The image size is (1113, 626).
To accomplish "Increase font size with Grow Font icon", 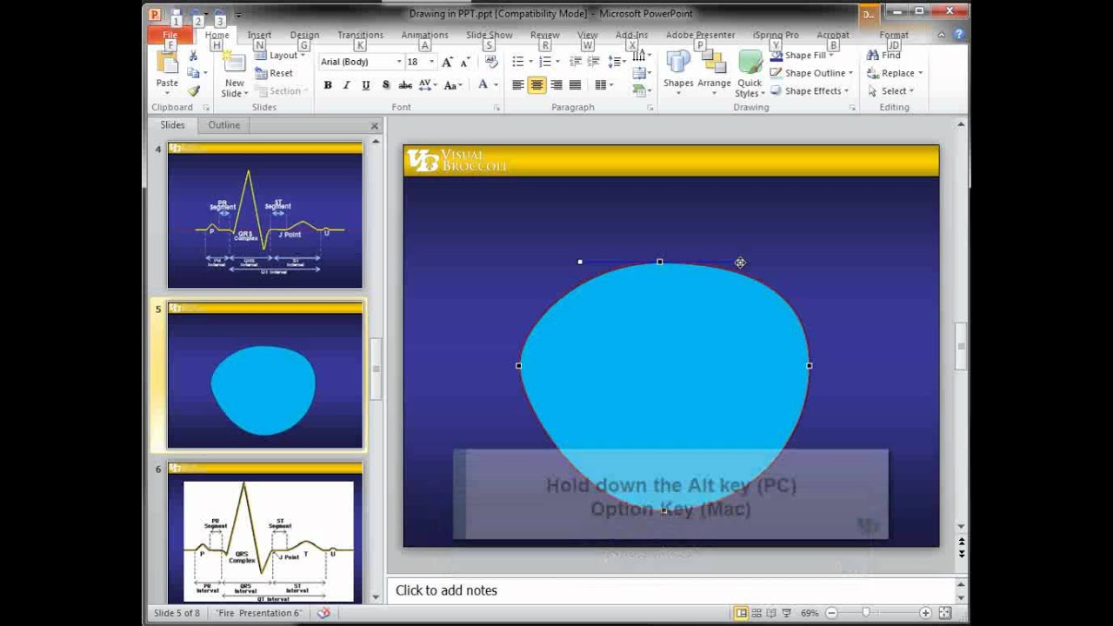I will 447,63.
